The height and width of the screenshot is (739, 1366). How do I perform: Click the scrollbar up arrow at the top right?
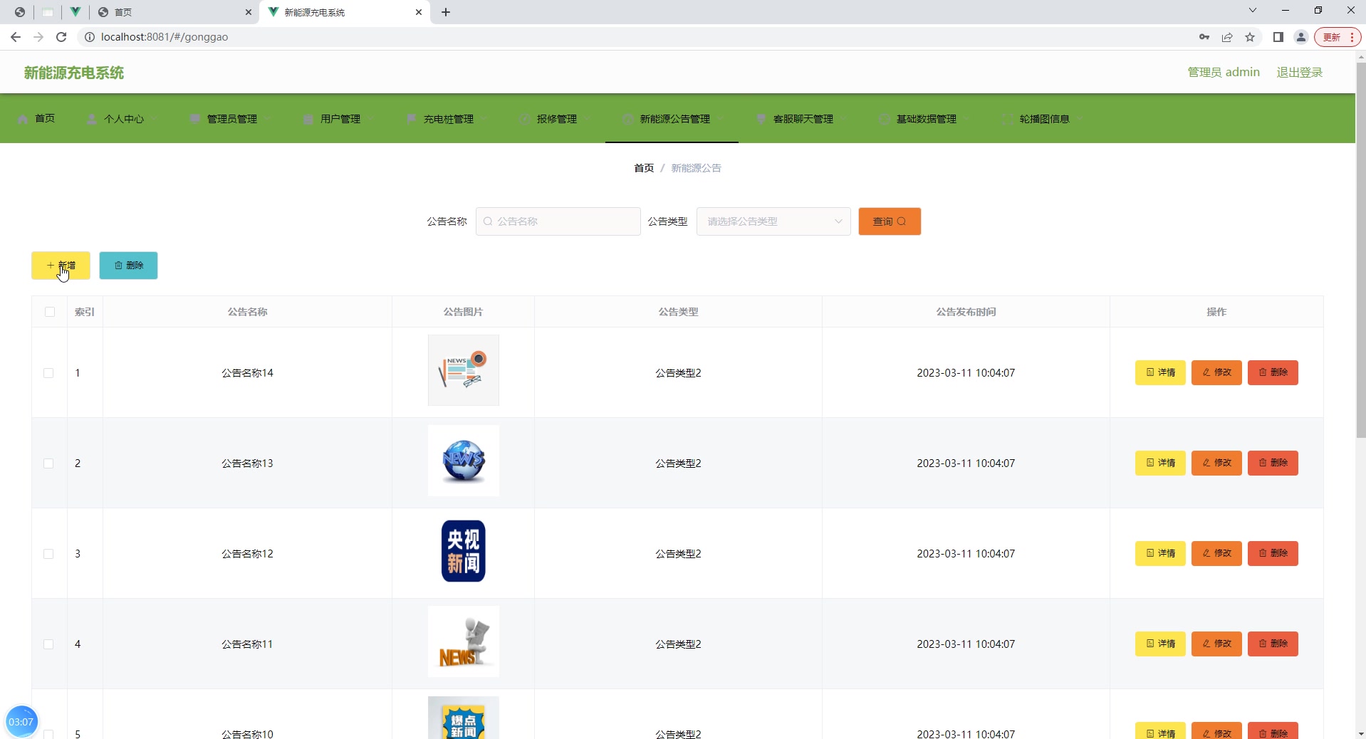(x=1360, y=56)
